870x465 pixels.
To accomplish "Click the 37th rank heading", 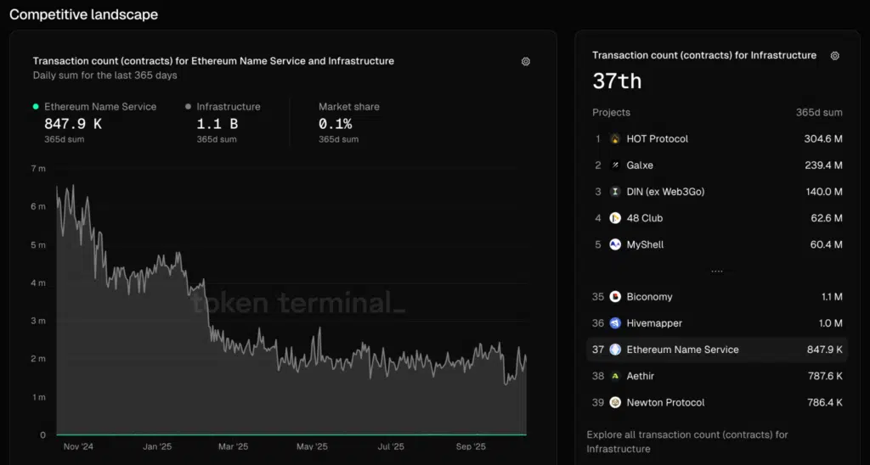I will 617,81.
